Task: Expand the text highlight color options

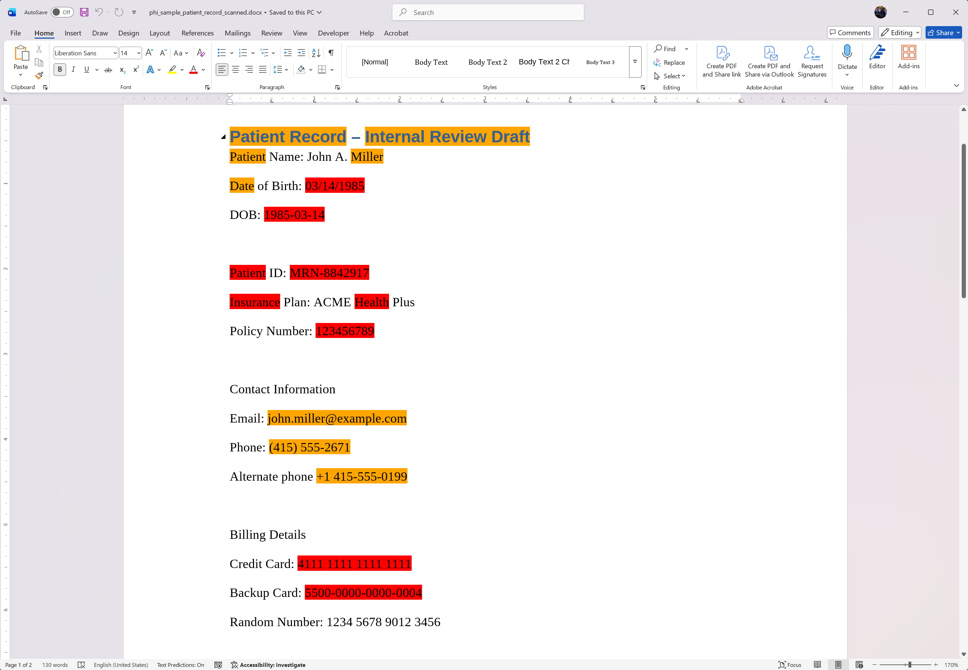Action: [x=182, y=70]
